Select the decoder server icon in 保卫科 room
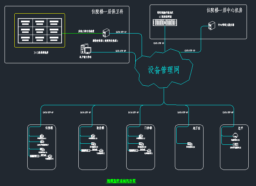The image size is (256, 186). (105, 33)
